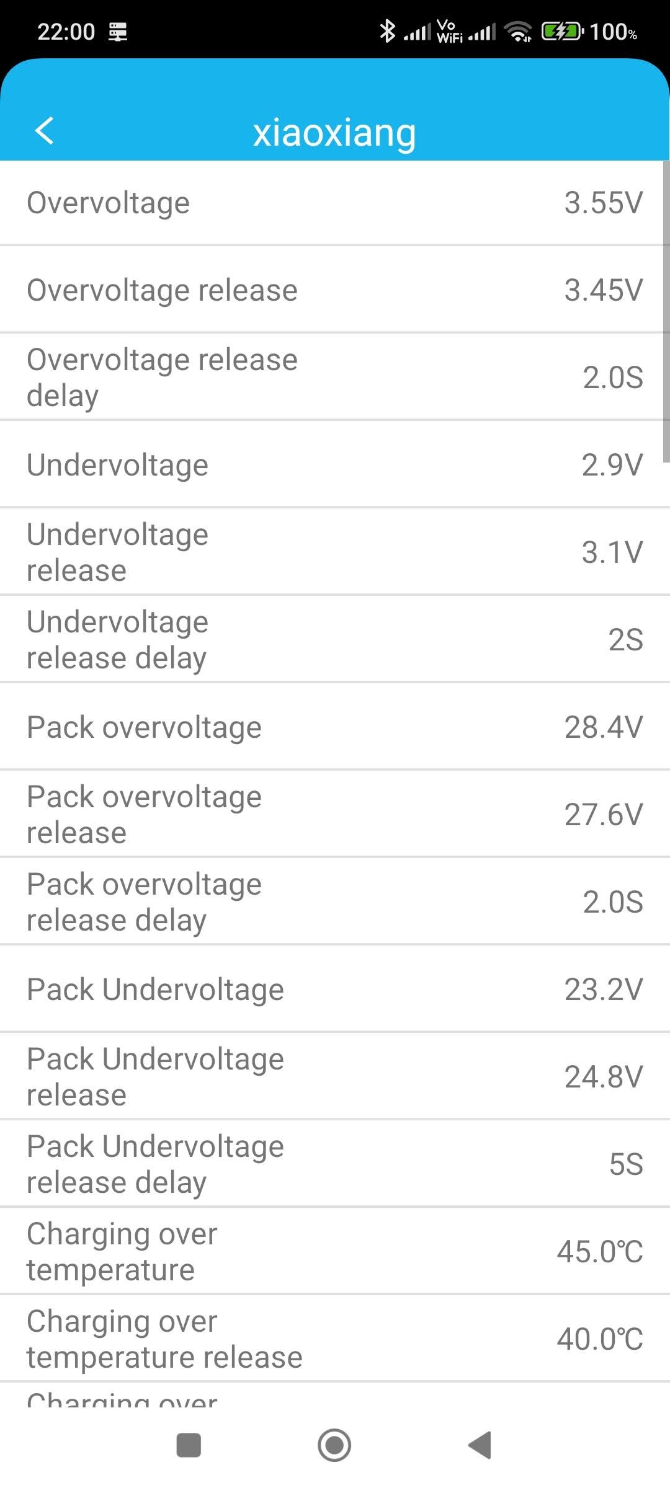Select Pack overvoltage release 27.6V row

coord(335,814)
